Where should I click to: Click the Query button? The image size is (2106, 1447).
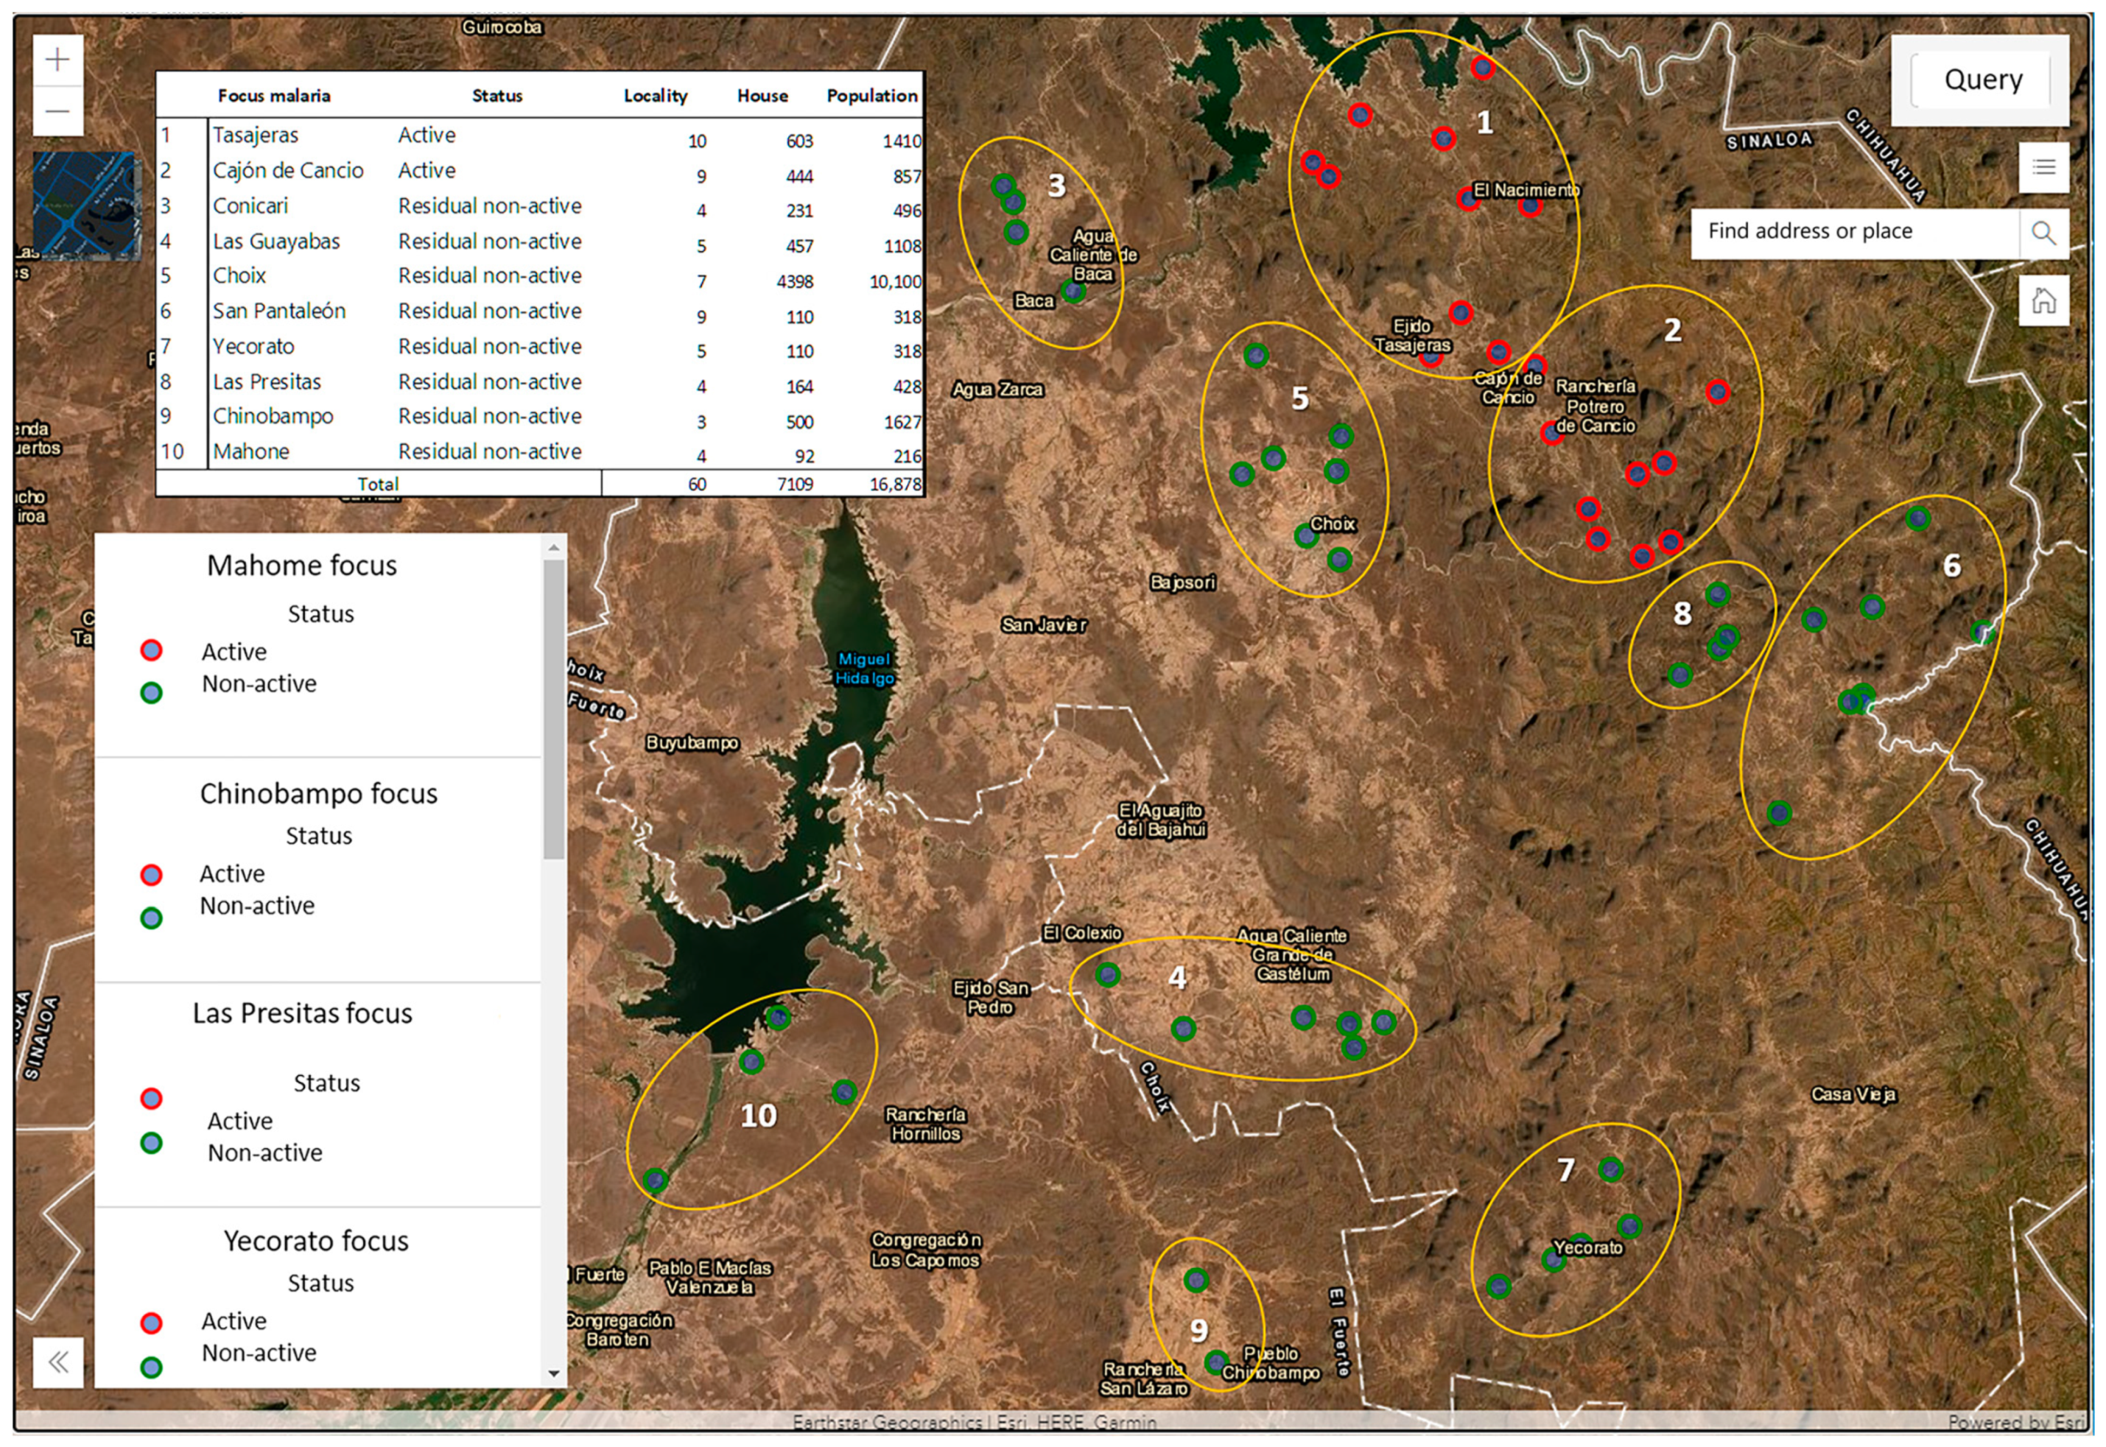(x=1981, y=80)
